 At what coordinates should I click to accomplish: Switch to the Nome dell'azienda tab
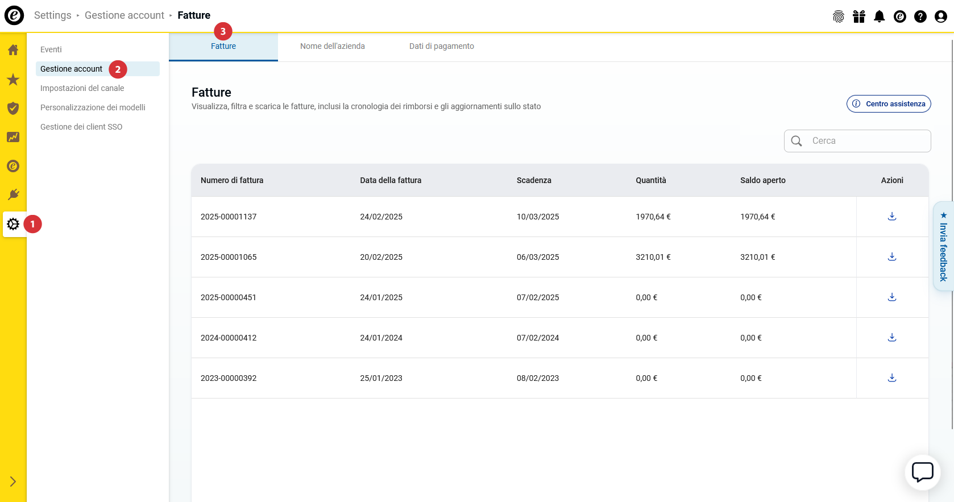(332, 46)
